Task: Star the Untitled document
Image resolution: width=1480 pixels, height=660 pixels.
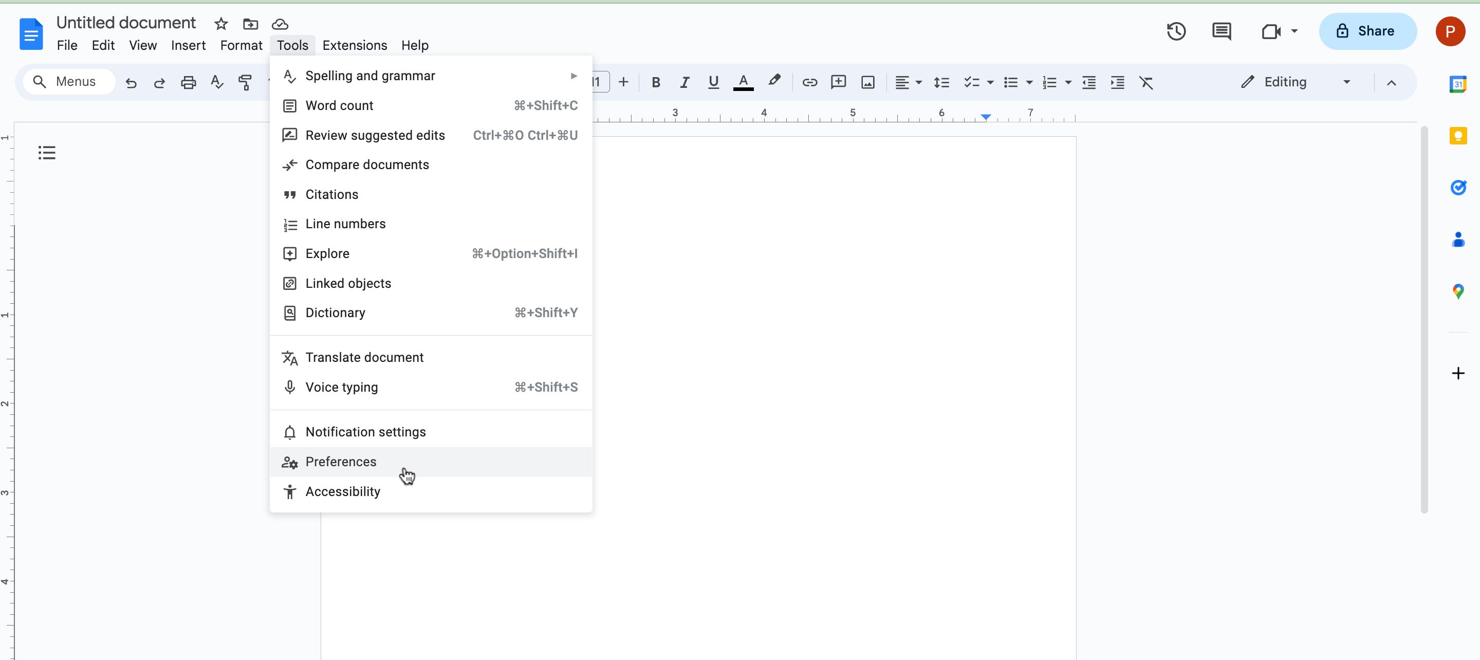Action: 220,24
